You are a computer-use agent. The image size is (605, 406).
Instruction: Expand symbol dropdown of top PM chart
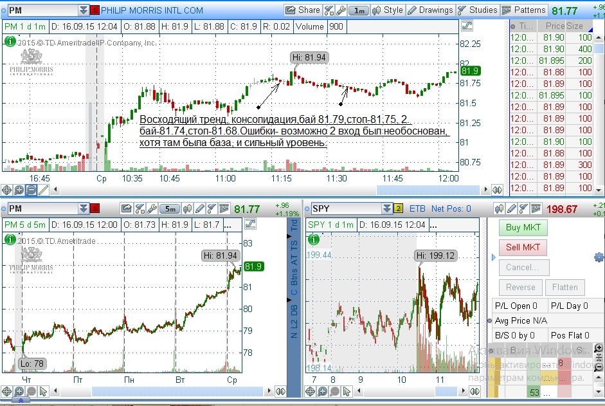coord(83,10)
